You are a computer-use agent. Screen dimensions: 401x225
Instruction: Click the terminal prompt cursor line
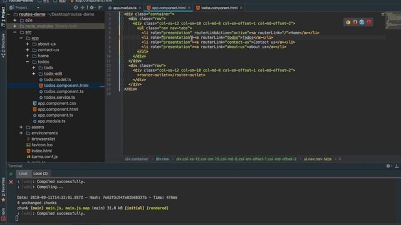[17, 218]
